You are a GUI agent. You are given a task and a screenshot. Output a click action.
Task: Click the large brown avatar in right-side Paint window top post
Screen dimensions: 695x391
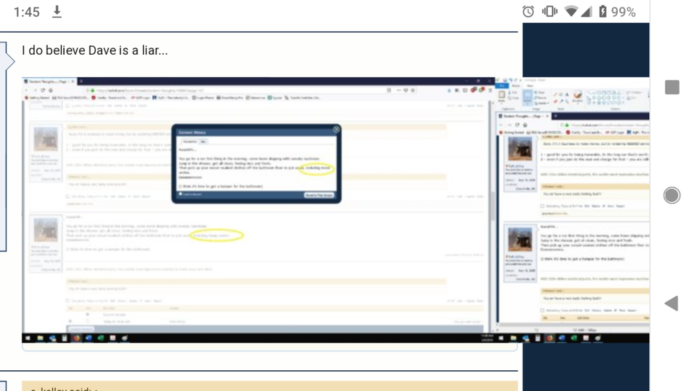(519, 149)
